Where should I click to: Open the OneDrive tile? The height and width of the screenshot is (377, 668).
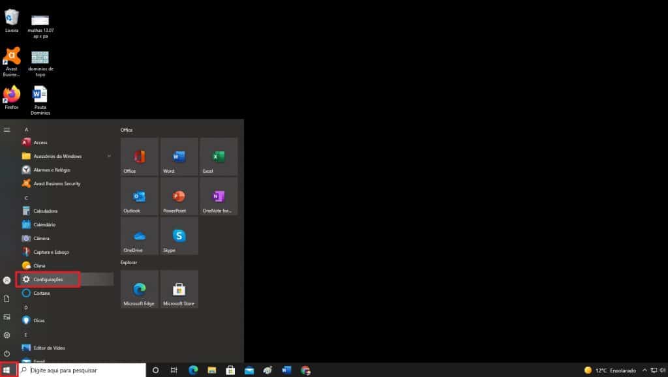coord(140,236)
